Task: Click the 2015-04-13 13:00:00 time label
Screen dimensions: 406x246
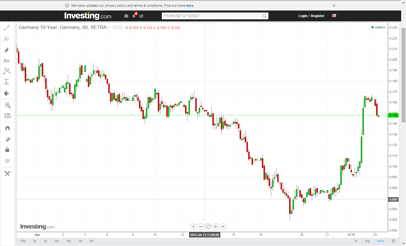Action: pyautogui.click(x=204, y=235)
